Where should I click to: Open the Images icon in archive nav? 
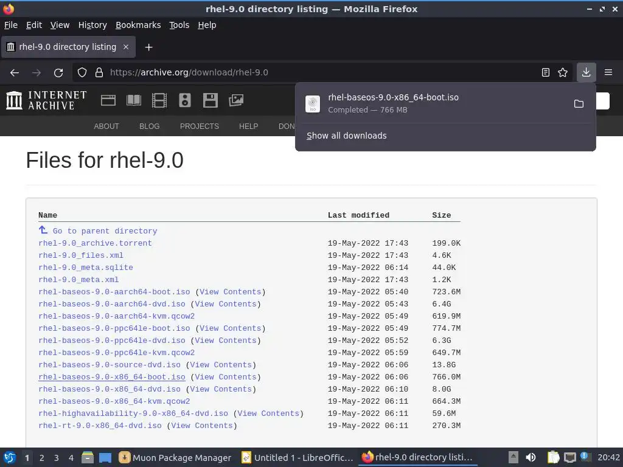coord(236,100)
